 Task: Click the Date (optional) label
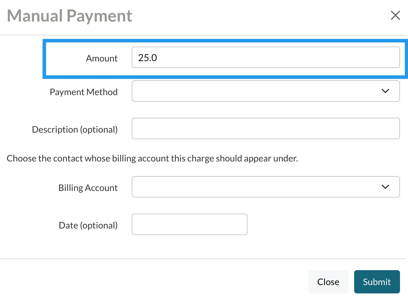point(88,225)
